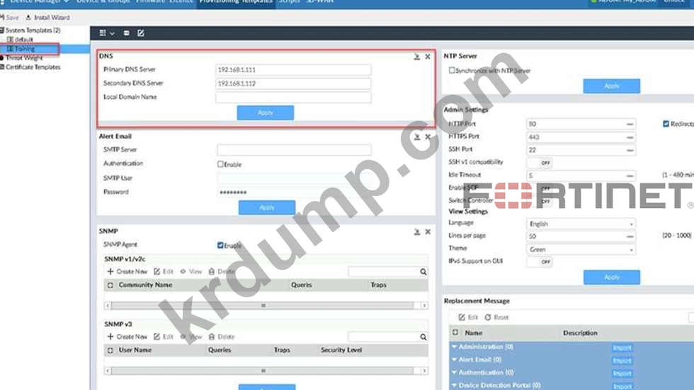This screenshot has width=694, height=390.
Task: Edit selected SNMP v3 user
Action: pos(164,336)
